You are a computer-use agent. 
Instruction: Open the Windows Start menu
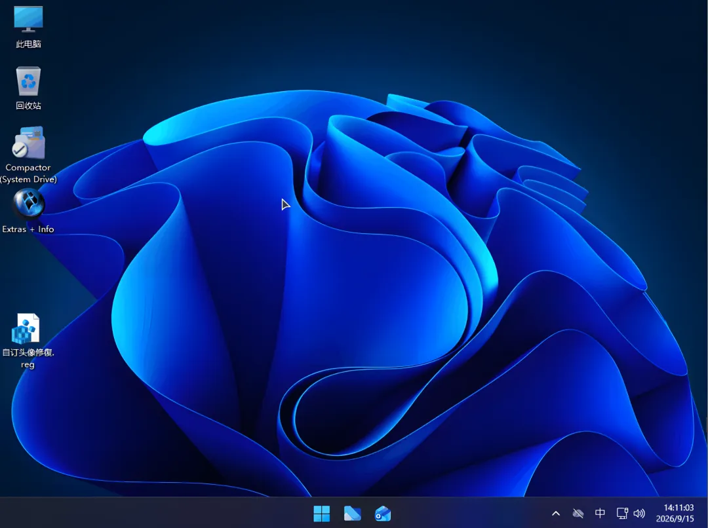(x=321, y=514)
